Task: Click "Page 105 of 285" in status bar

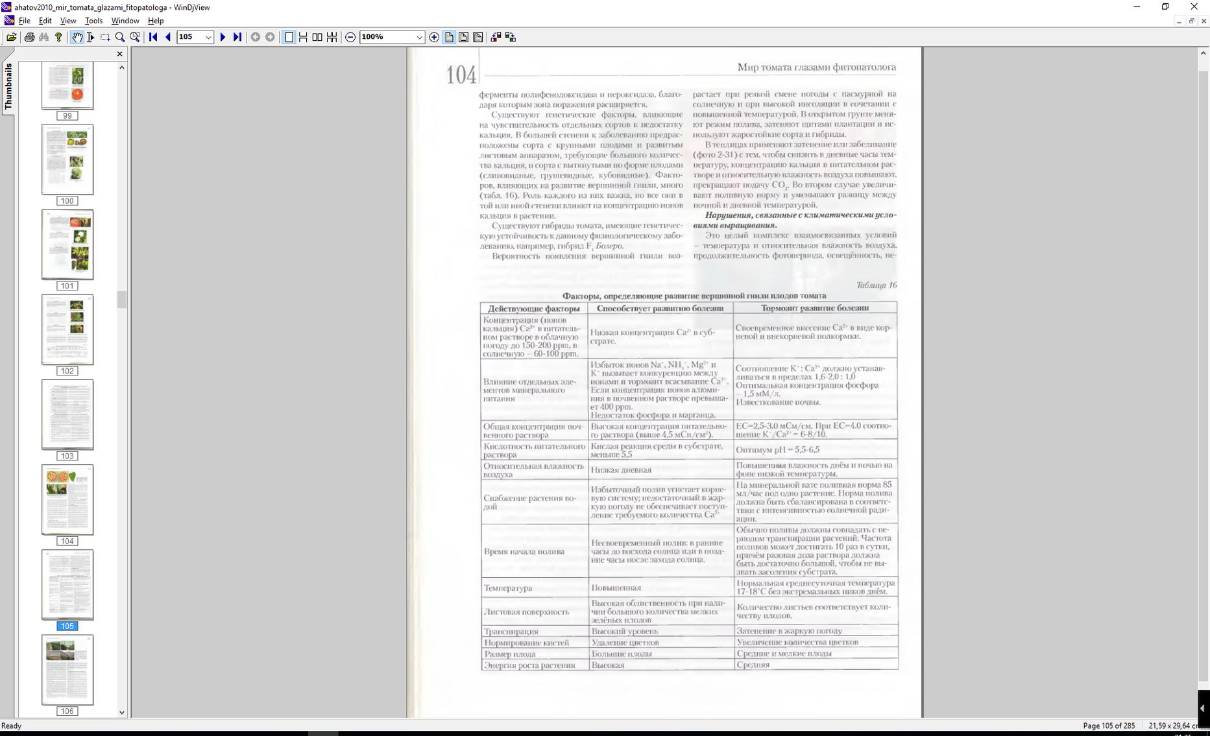Action: click(1109, 726)
